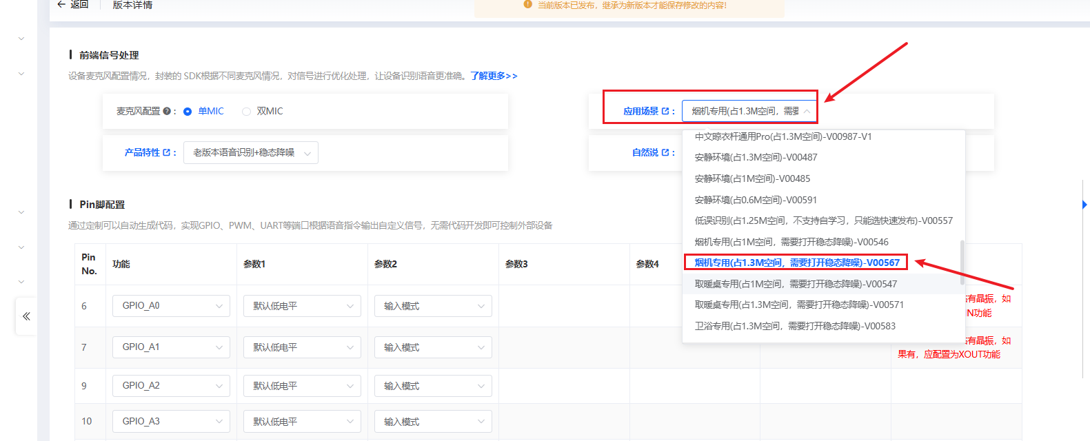
Task: Open the 产品特性 dropdown
Action: (251, 152)
